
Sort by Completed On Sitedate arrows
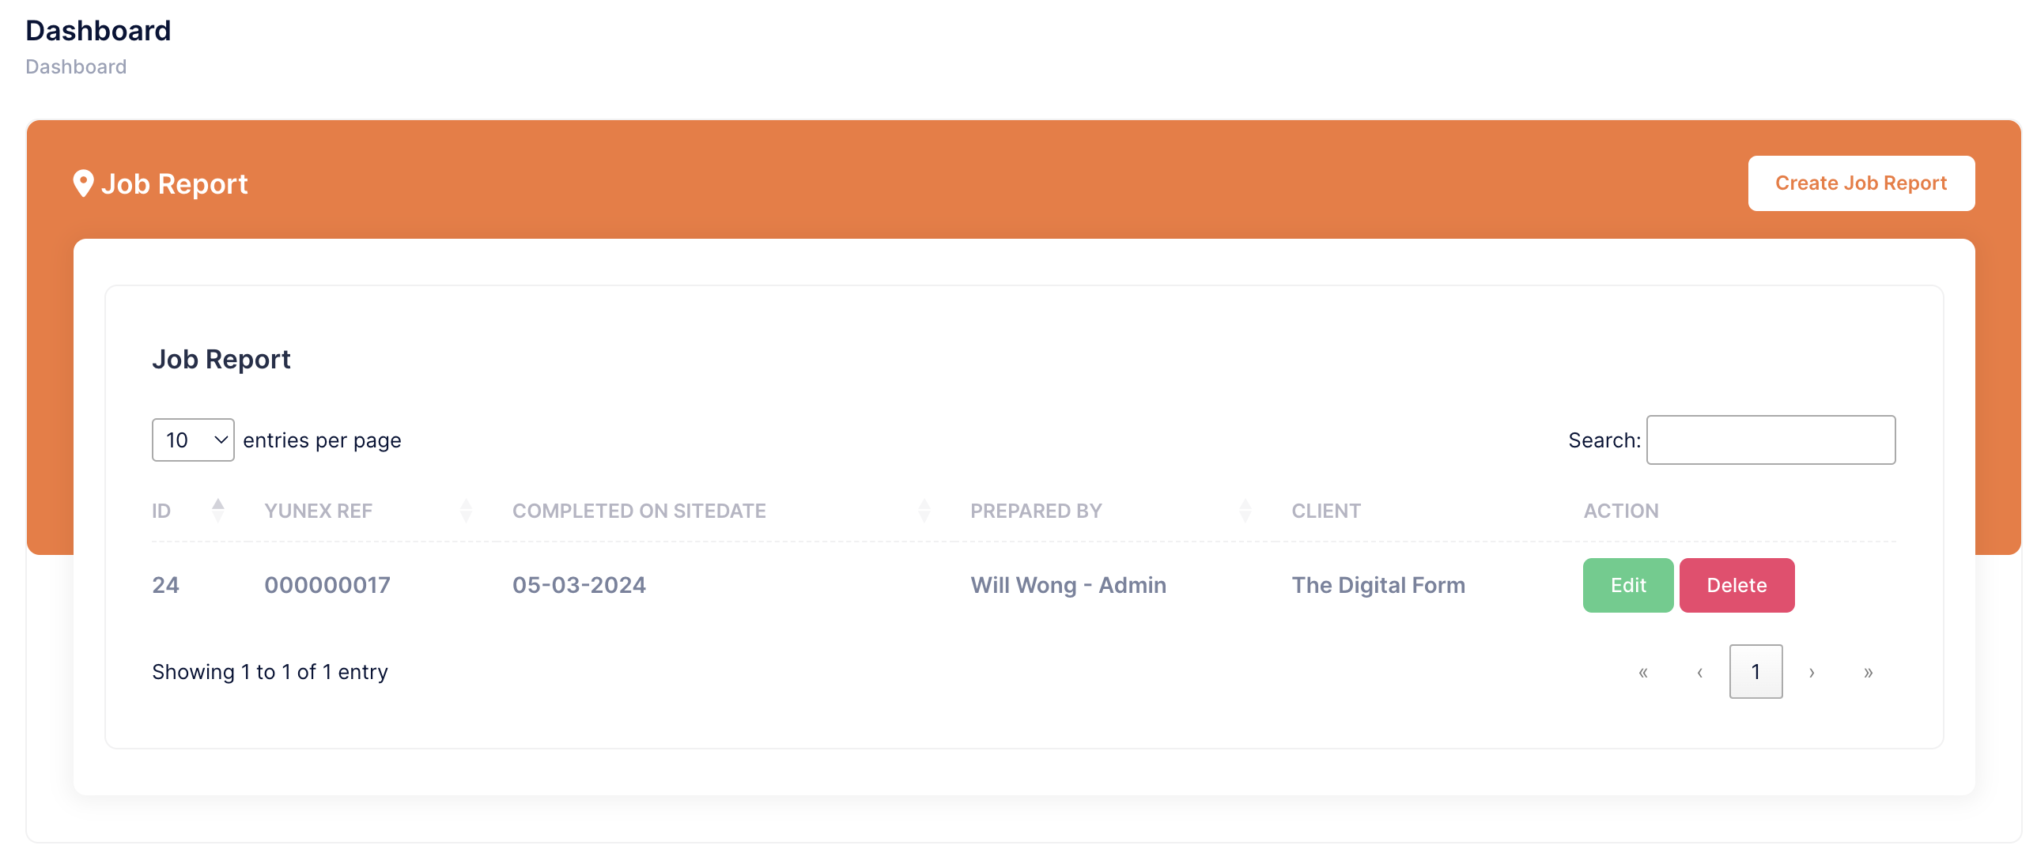pyautogui.click(x=924, y=511)
